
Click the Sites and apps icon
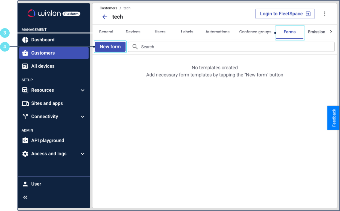tap(25, 103)
